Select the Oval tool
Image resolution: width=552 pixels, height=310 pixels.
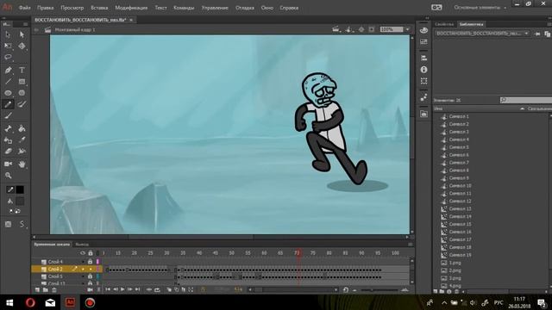click(8, 93)
